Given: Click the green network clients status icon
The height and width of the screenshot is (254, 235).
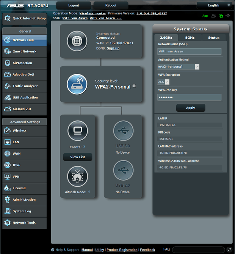Looking at the screenshot, I should coord(221,16).
